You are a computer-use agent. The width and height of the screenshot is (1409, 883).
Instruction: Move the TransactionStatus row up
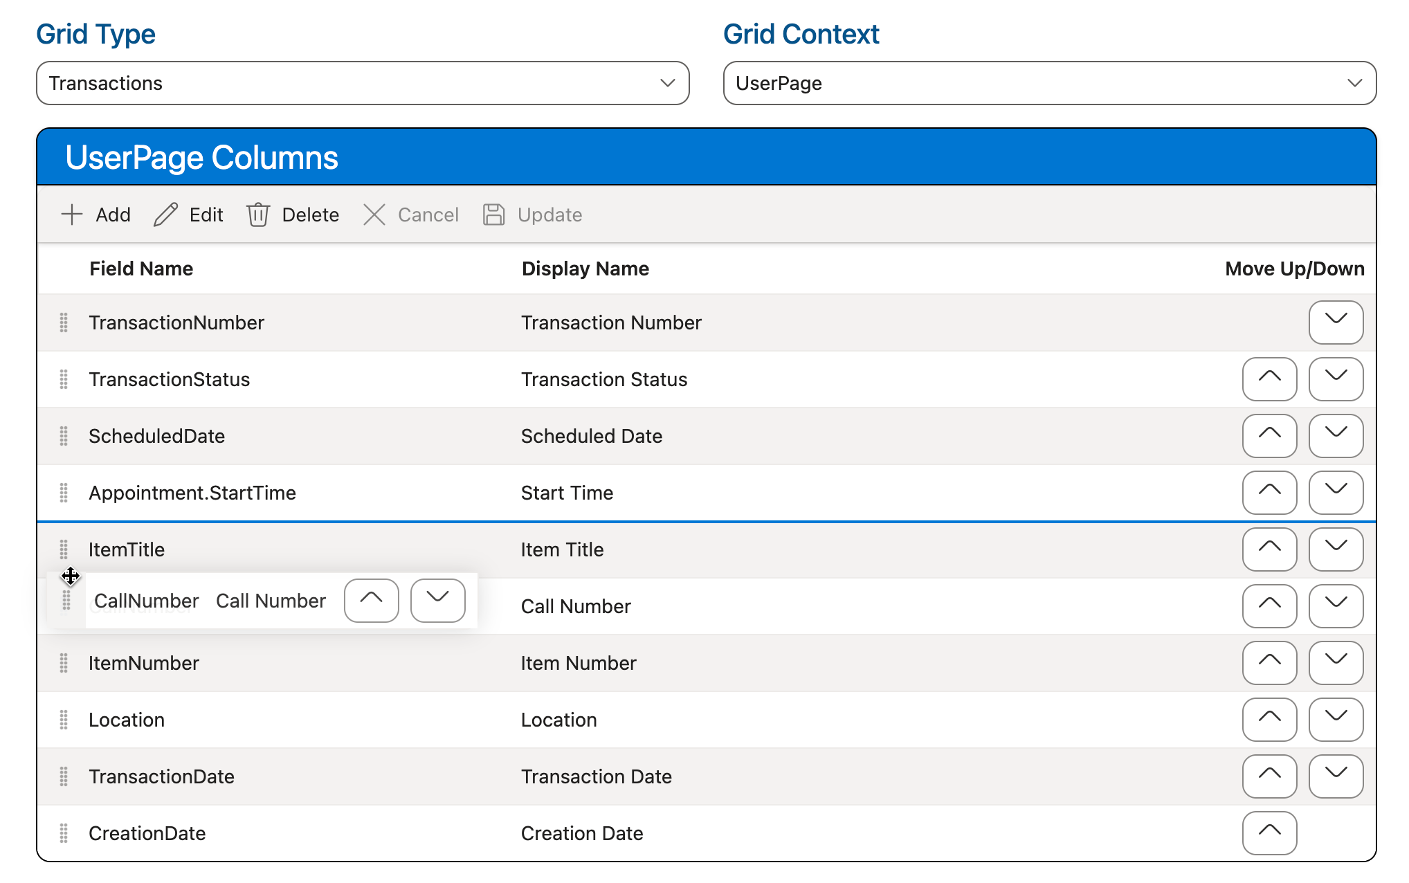1269,379
